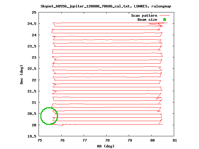Viewport: 199px width, 149px height.
Task: Click the RA tick label 78
Action: (107, 140)
